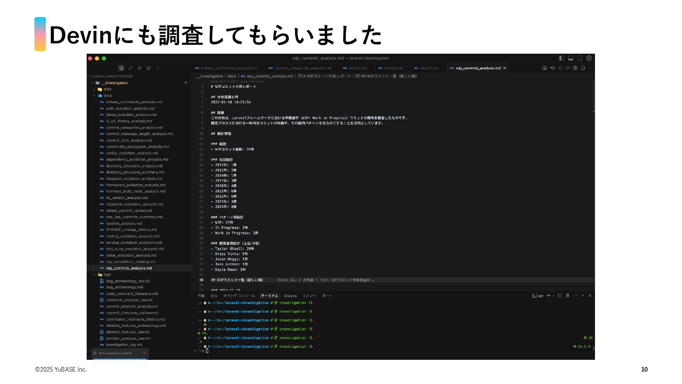Screen dimensions: 682x384
Task: Open the Customize Layout gear icon
Action: pos(589,58)
